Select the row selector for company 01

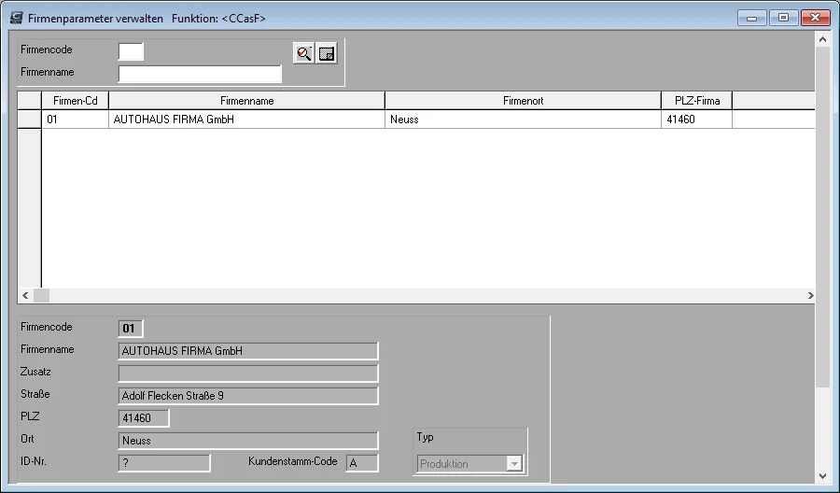[30, 119]
